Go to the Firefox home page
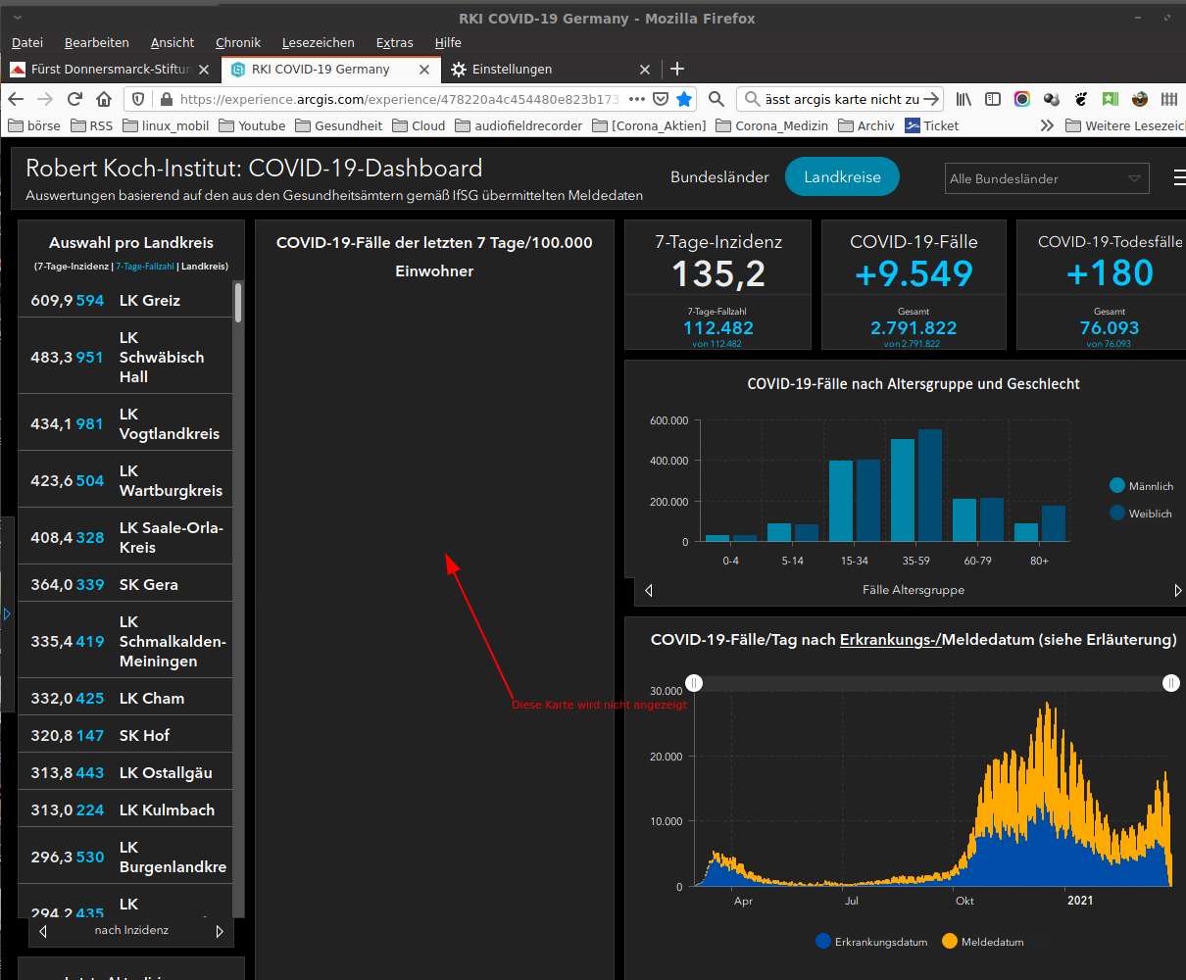 [104, 99]
